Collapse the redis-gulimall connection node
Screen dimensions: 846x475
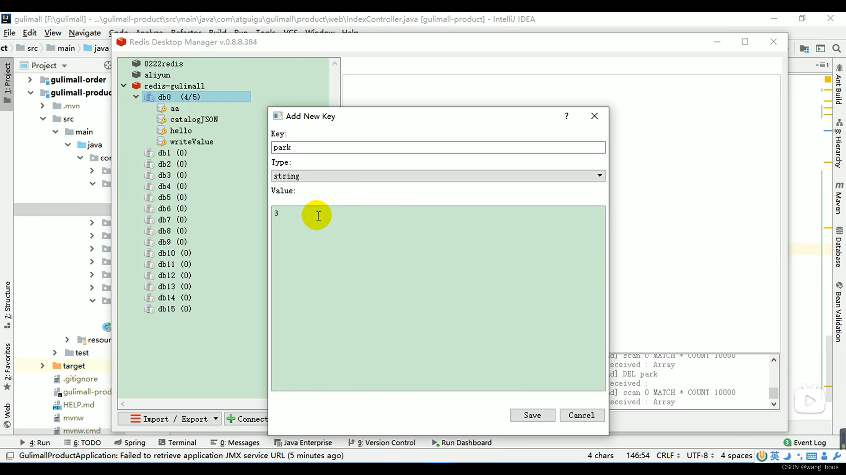click(124, 85)
